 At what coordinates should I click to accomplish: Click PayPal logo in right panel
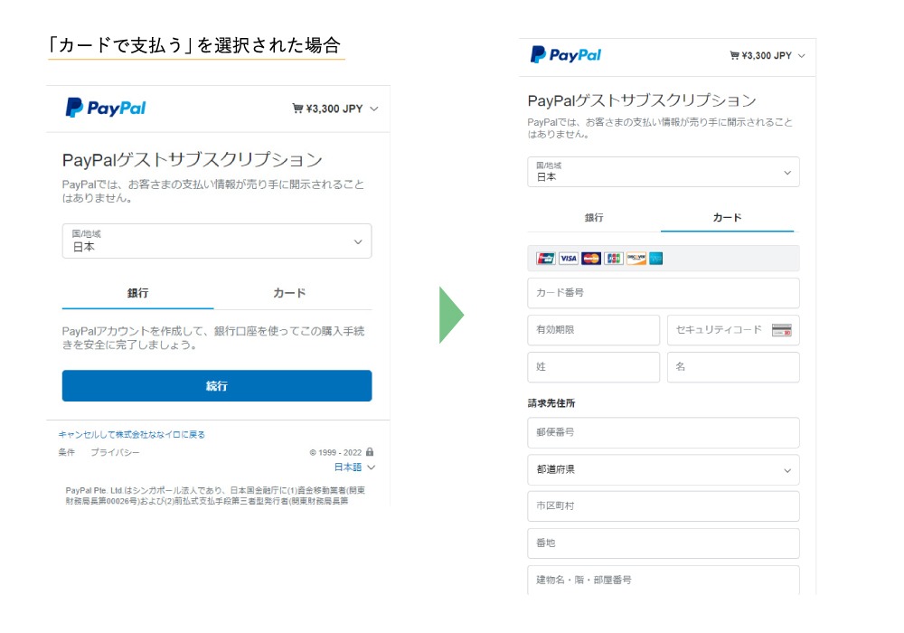(x=566, y=55)
